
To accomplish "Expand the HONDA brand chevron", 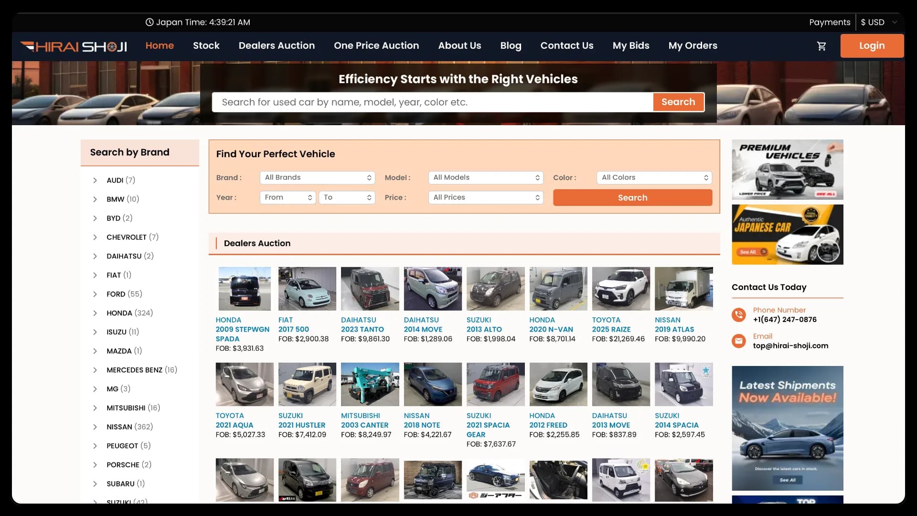I will [x=95, y=313].
